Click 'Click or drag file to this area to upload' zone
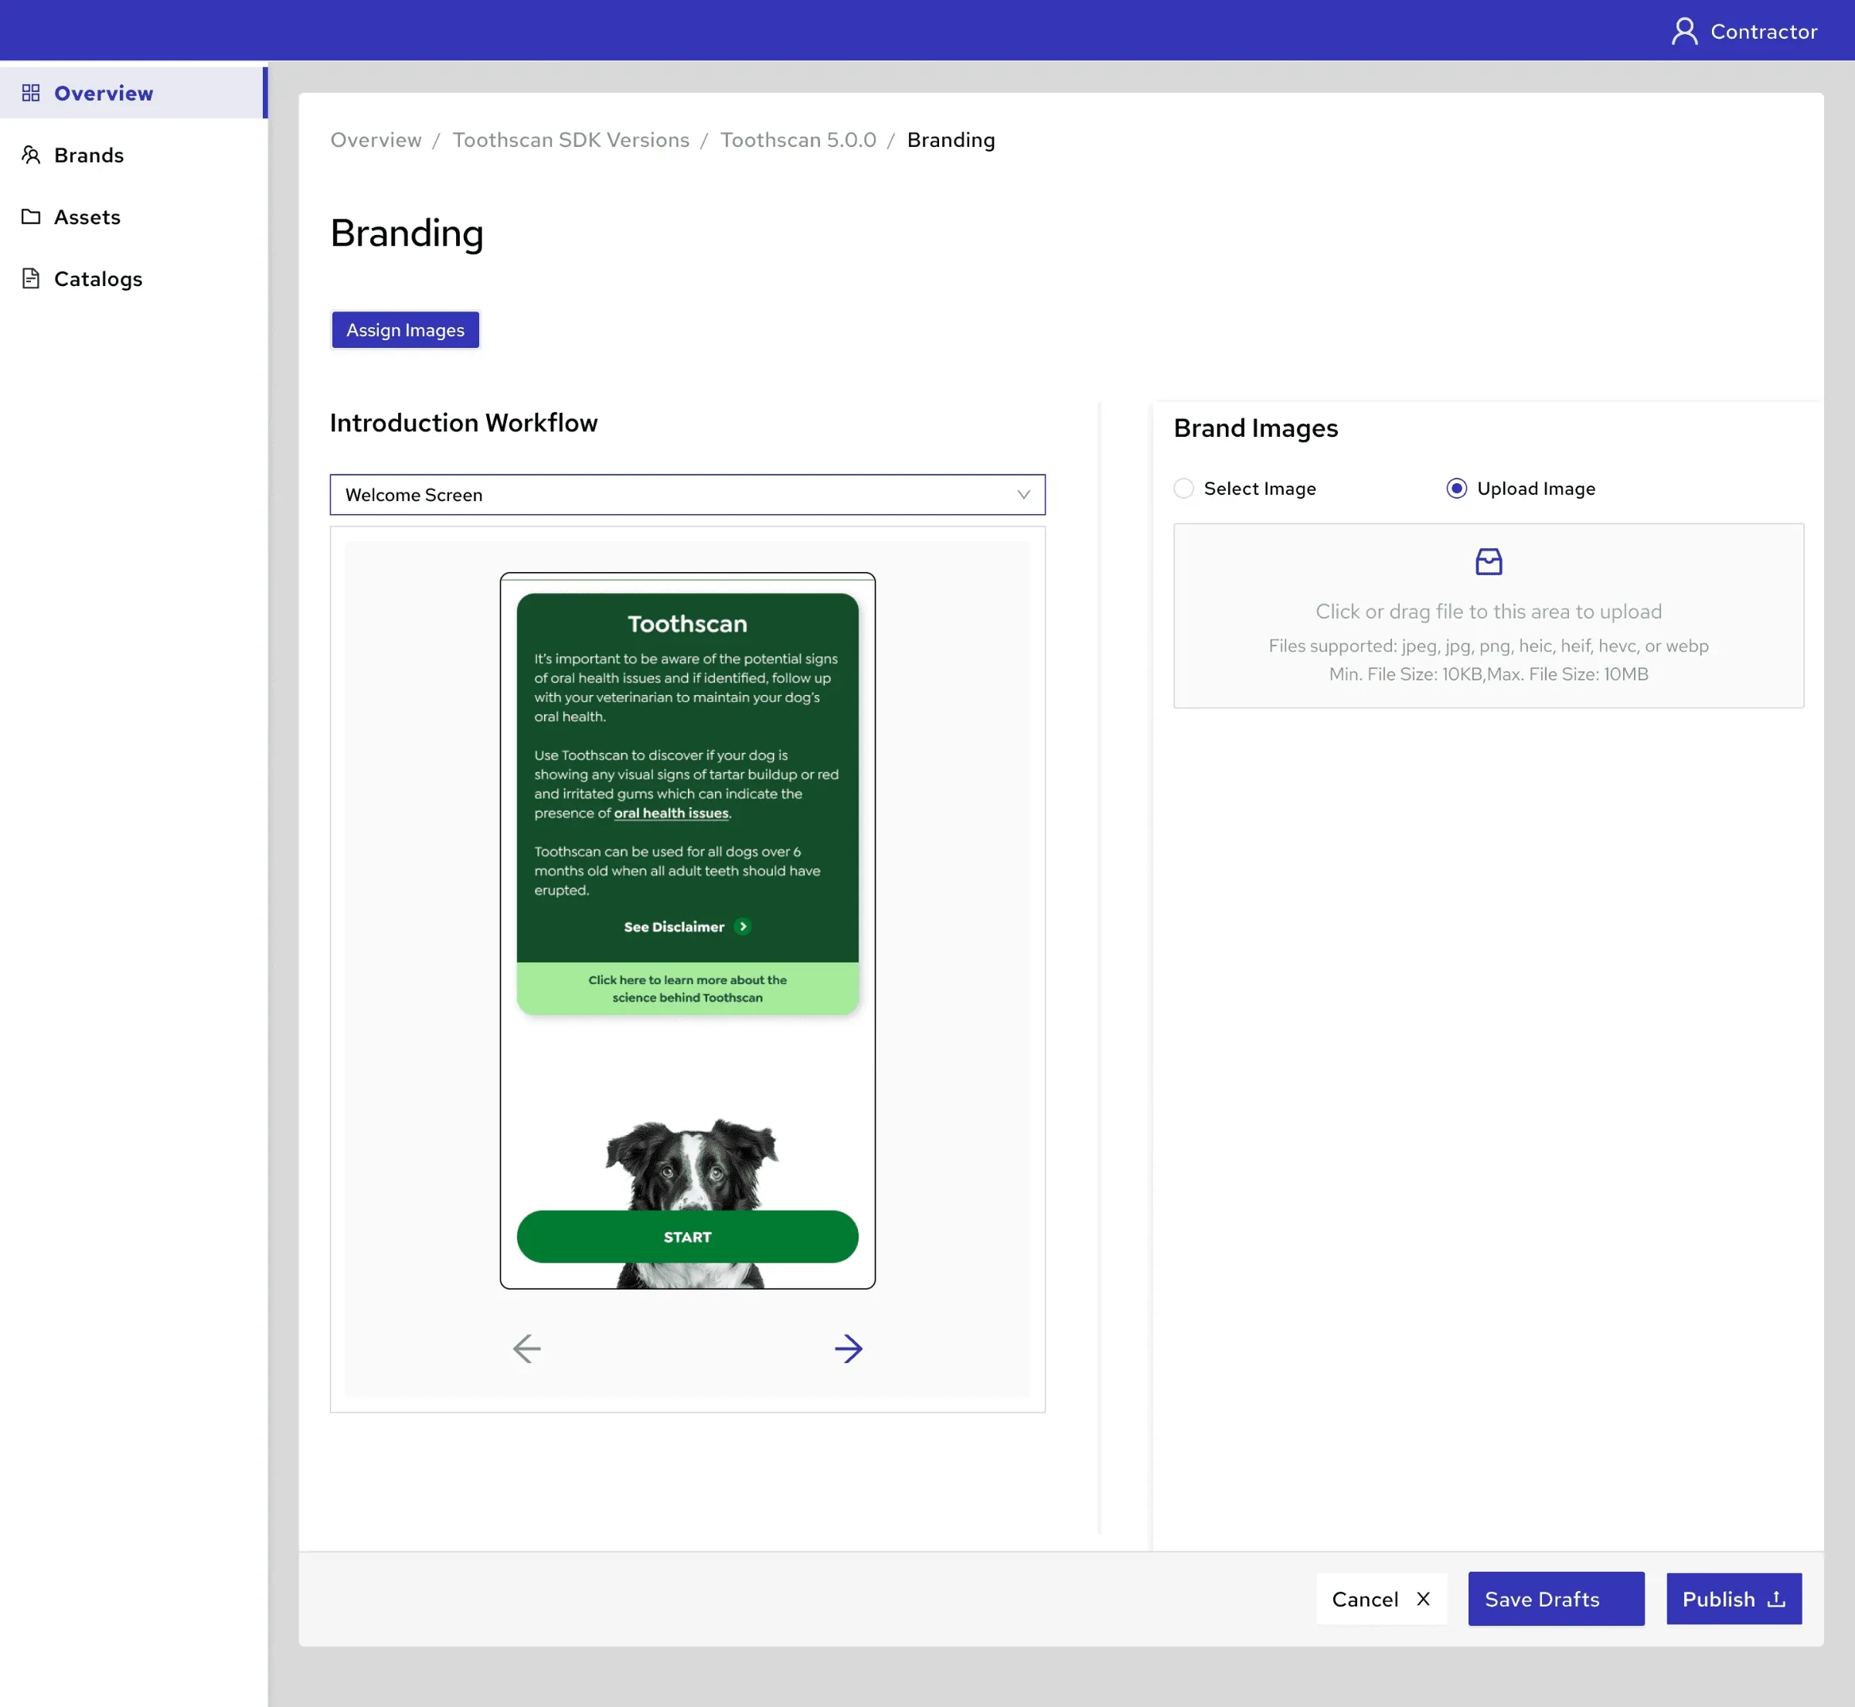The image size is (1855, 1707). click(x=1489, y=616)
